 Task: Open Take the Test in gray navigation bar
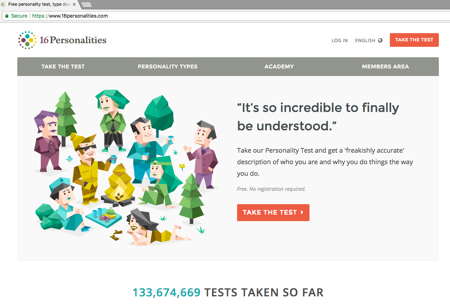(x=63, y=67)
